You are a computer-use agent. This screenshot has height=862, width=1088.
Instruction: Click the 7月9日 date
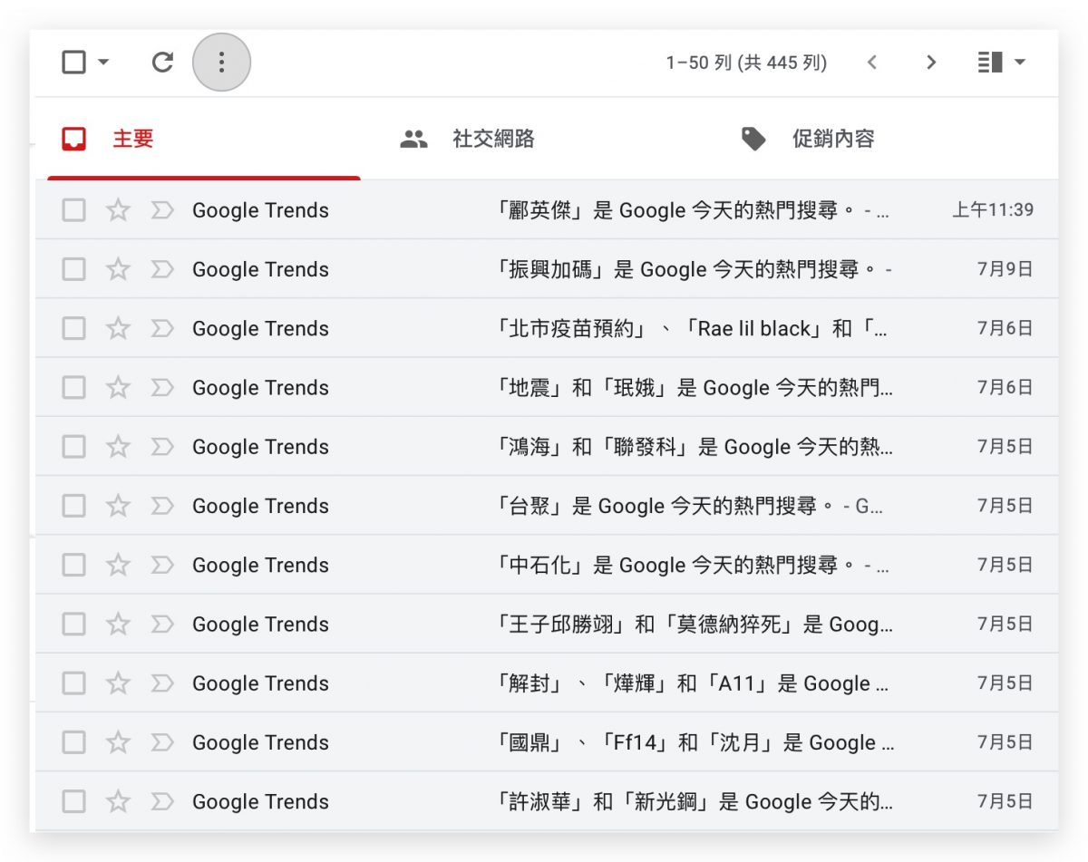pyautogui.click(x=1005, y=269)
